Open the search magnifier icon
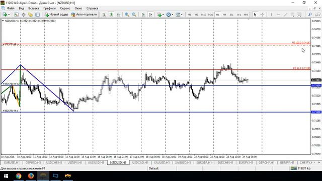The image size is (322, 181). [x=310, y=15]
